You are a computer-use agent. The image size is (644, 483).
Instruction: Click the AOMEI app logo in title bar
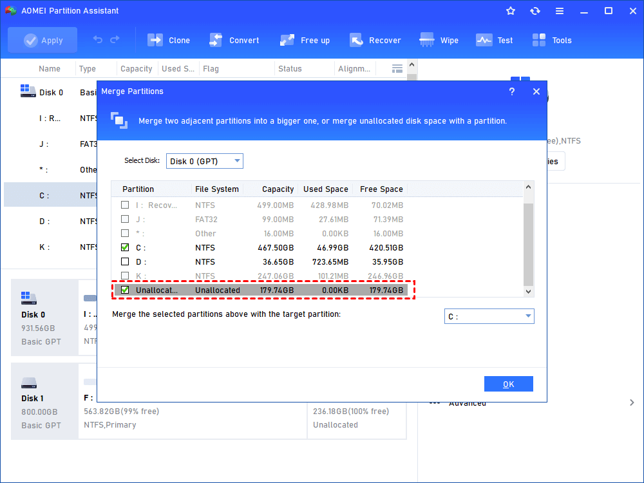coord(11,11)
